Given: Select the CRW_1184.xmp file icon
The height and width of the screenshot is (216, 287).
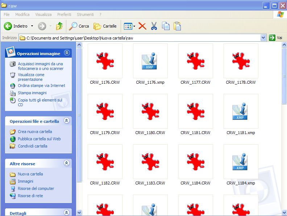Looking at the screenshot, I should (x=241, y=161).
